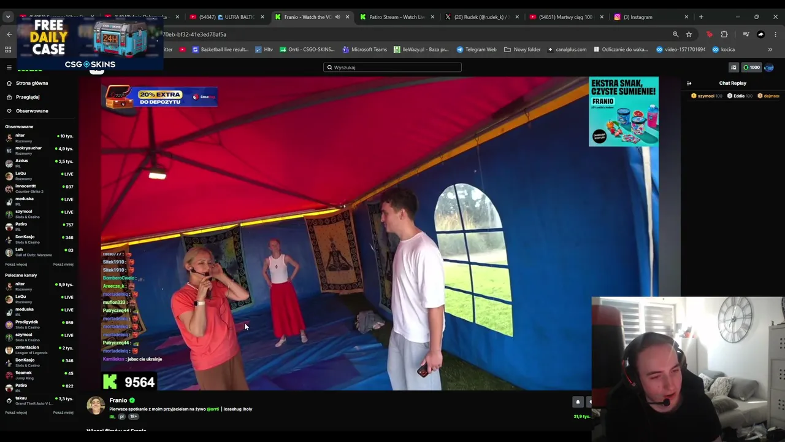Image resolution: width=785 pixels, height=442 pixels.
Task: Open floomek recommended channel
Action: pyautogui.click(x=39, y=375)
